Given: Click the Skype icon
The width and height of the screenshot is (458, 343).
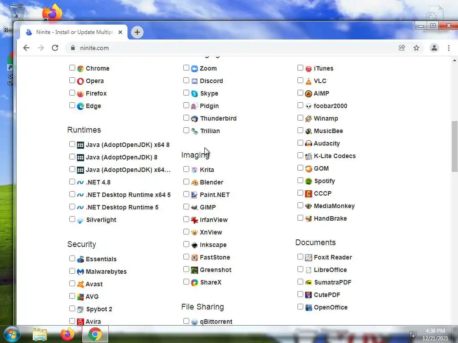Looking at the screenshot, I should click(195, 94).
